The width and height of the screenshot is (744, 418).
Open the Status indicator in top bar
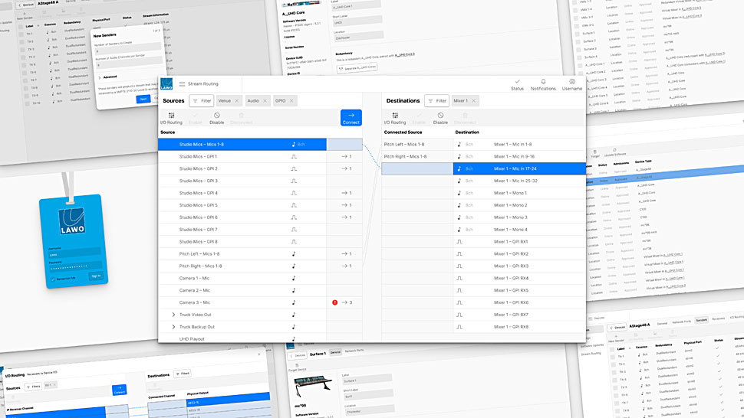pos(517,85)
